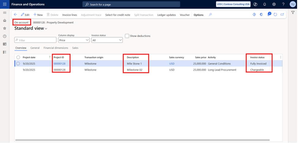Open Workspaces icon in sidebar
298x143 pixels.
pyautogui.click(x=5, y=44)
